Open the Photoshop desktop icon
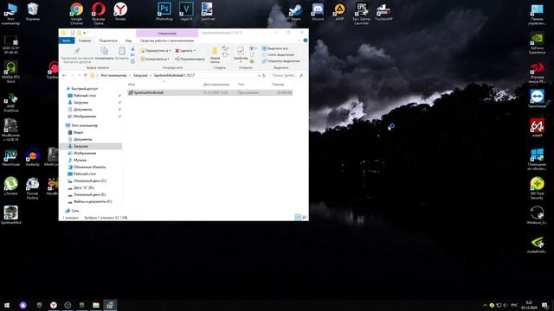The width and height of the screenshot is (554, 311). coord(164,11)
